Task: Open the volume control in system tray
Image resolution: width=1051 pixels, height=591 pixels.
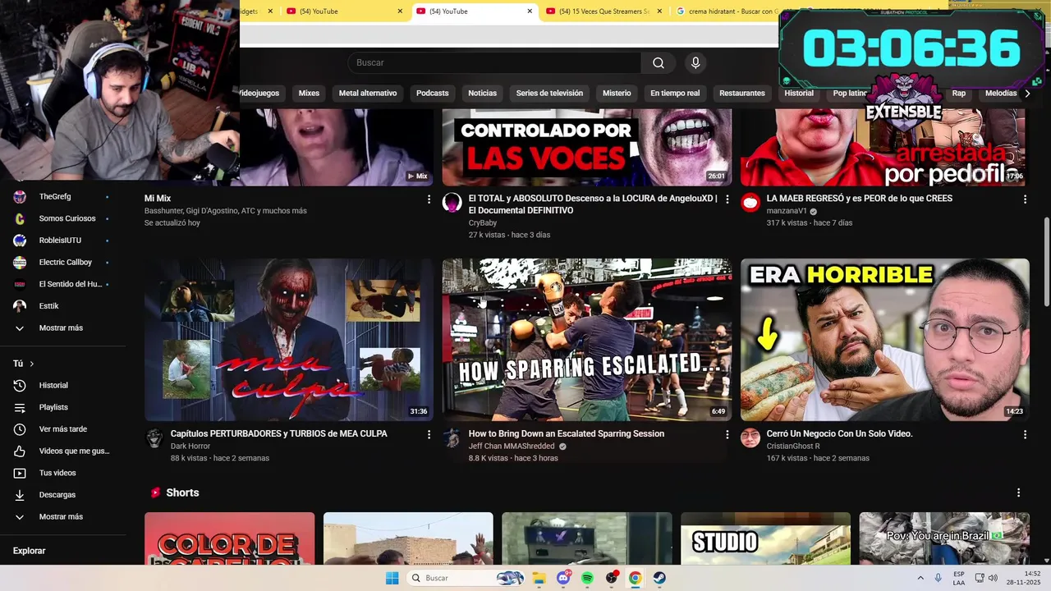Action: [993, 578]
